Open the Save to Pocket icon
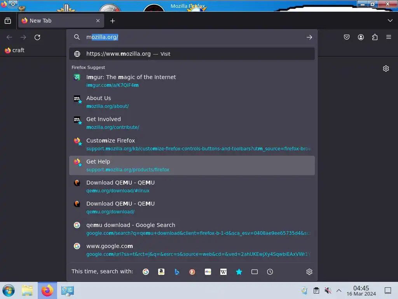 point(346,37)
